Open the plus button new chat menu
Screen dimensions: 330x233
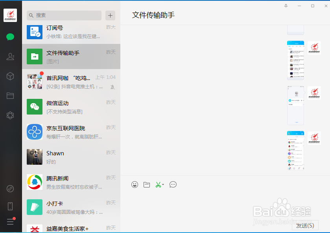point(110,15)
